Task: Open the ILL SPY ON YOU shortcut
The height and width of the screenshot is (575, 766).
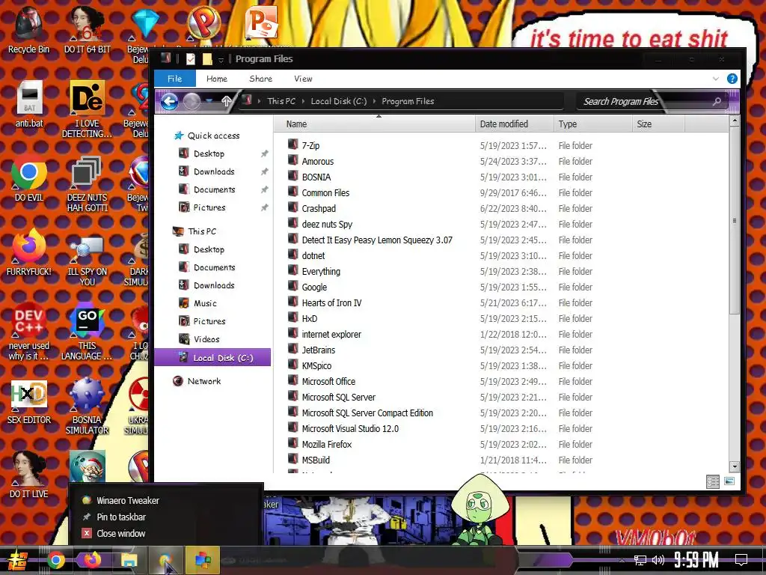Action: pos(87,258)
